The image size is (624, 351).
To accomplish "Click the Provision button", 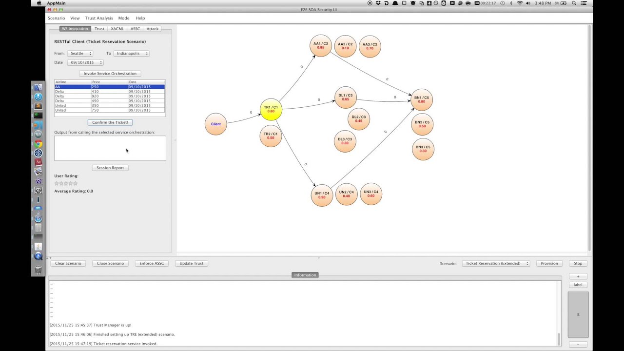I will [x=549, y=263].
